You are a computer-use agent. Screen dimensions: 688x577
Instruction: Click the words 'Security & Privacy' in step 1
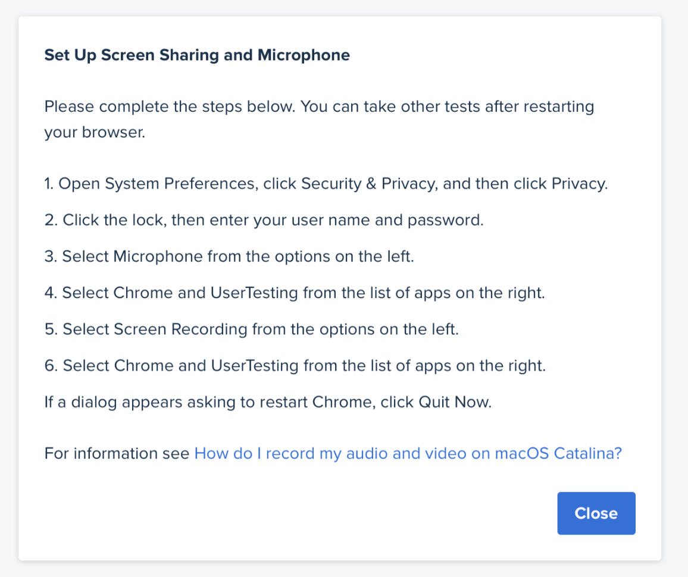click(370, 184)
